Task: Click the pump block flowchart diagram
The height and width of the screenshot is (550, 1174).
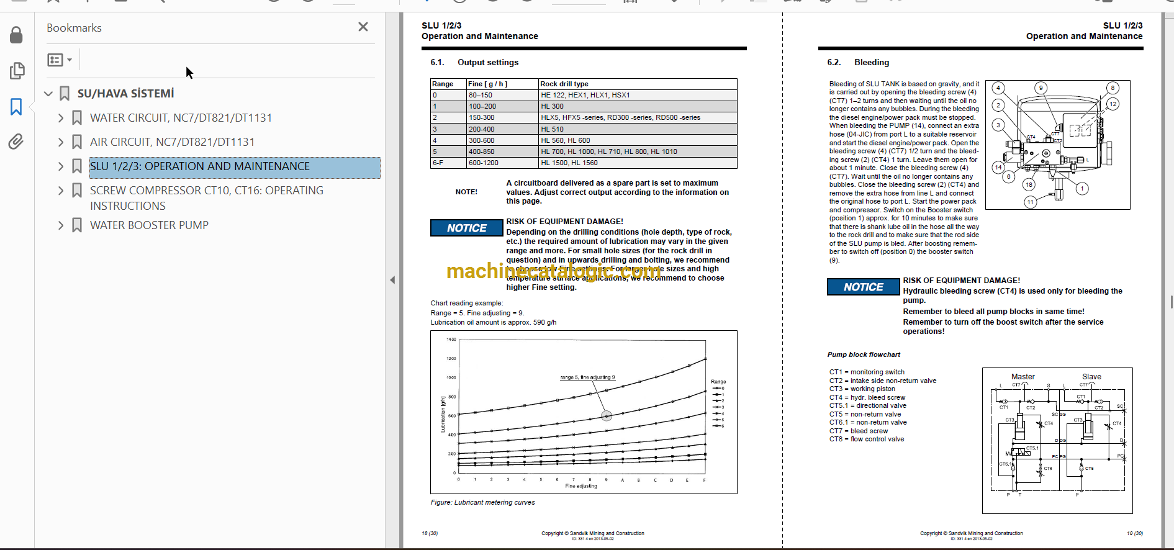Action: pos(1057,441)
